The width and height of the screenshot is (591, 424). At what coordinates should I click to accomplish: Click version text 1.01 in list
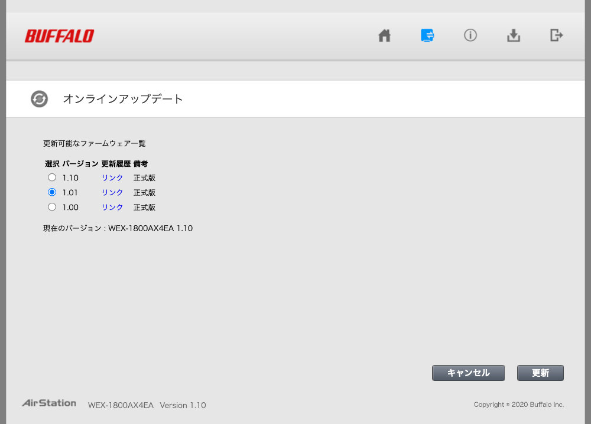tap(70, 192)
